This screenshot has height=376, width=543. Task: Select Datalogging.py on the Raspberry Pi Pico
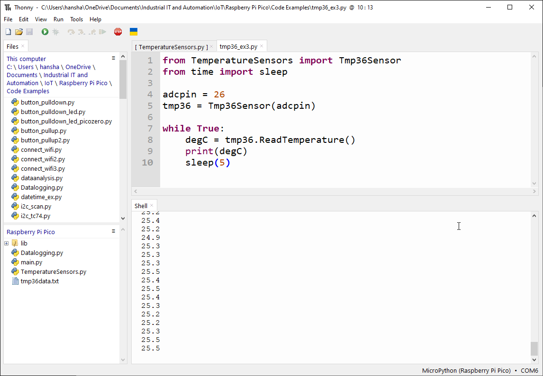pos(42,253)
